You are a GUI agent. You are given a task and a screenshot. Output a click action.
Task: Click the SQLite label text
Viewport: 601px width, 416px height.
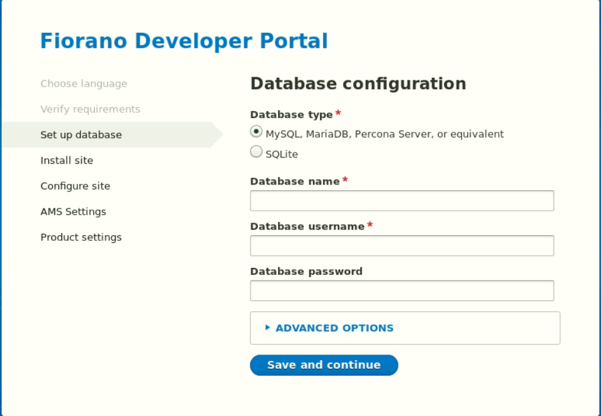(281, 154)
